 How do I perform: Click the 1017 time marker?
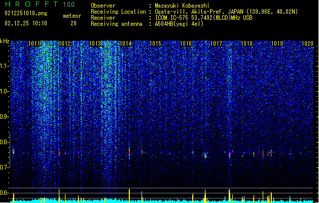216,44
